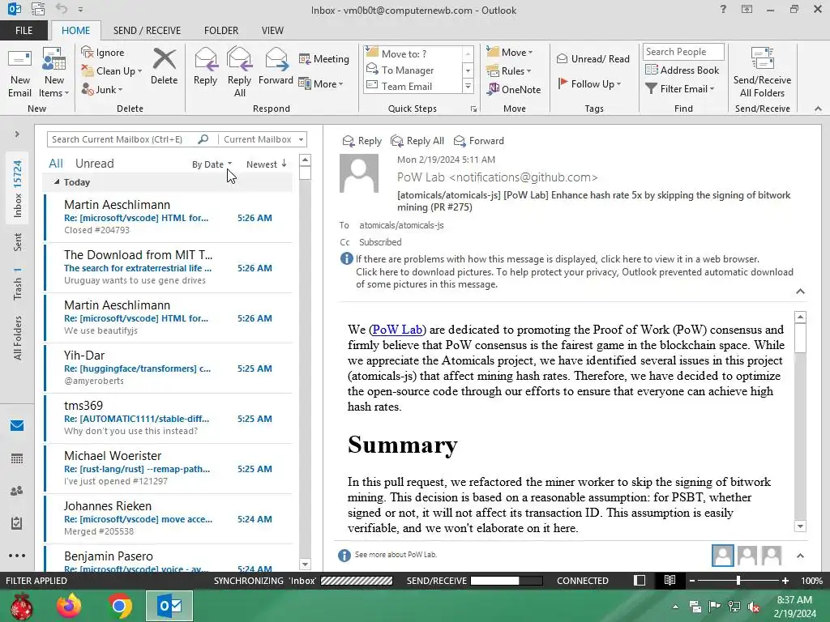Switch to the SEND / RECEIVE tab
The image size is (830, 622).
(x=147, y=30)
